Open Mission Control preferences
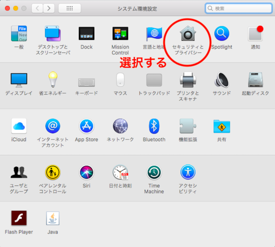The image size is (275, 247). click(120, 34)
